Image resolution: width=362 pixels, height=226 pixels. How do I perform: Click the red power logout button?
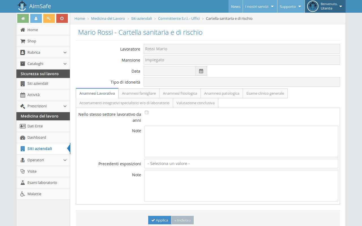tap(62, 18)
